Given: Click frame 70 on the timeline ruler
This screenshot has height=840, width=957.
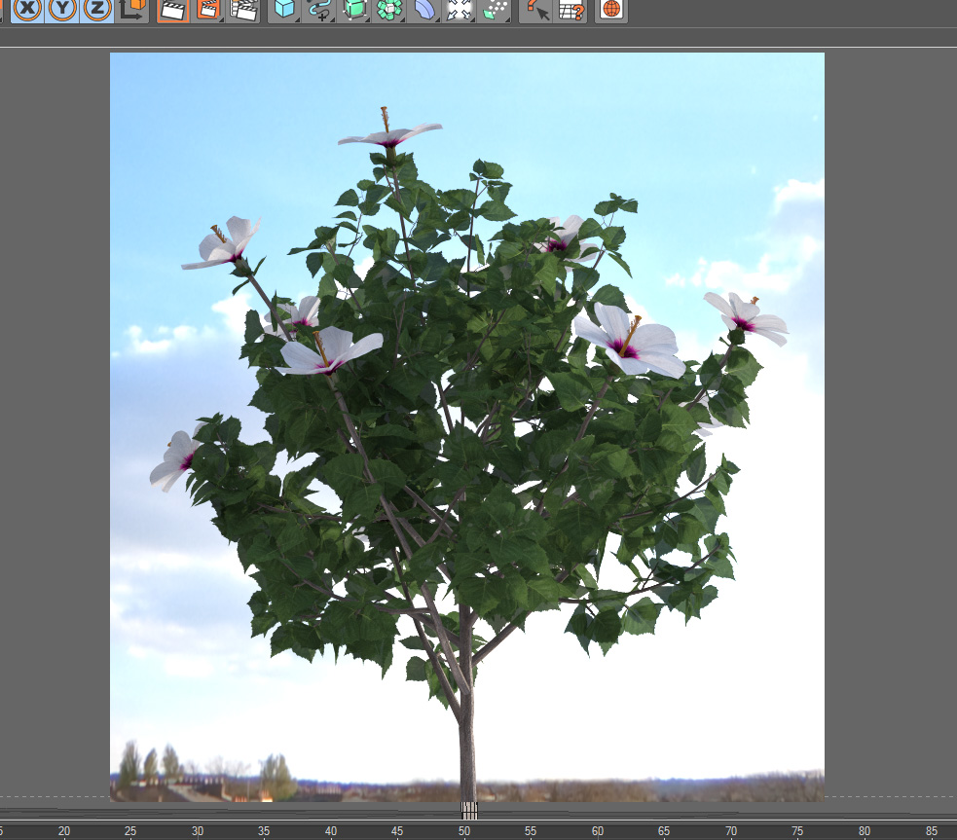Looking at the screenshot, I should (x=731, y=831).
